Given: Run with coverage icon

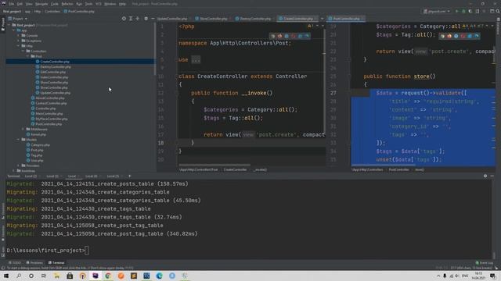Looking at the screenshot, I should tap(470, 11).
